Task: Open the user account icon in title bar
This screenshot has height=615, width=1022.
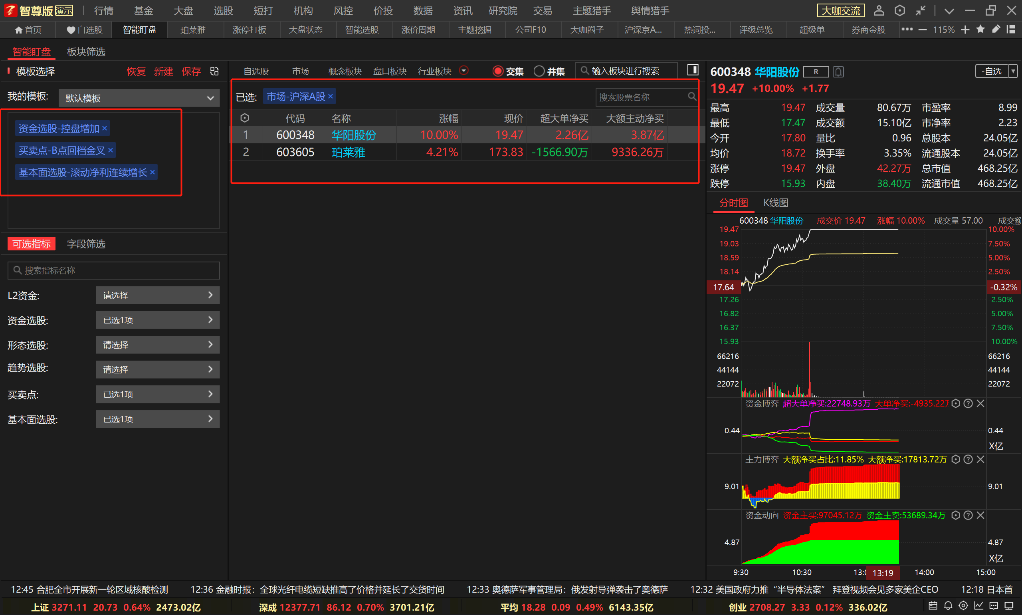Action: (879, 10)
